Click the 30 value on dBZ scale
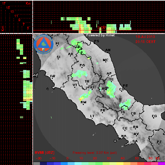 (109, 158)
